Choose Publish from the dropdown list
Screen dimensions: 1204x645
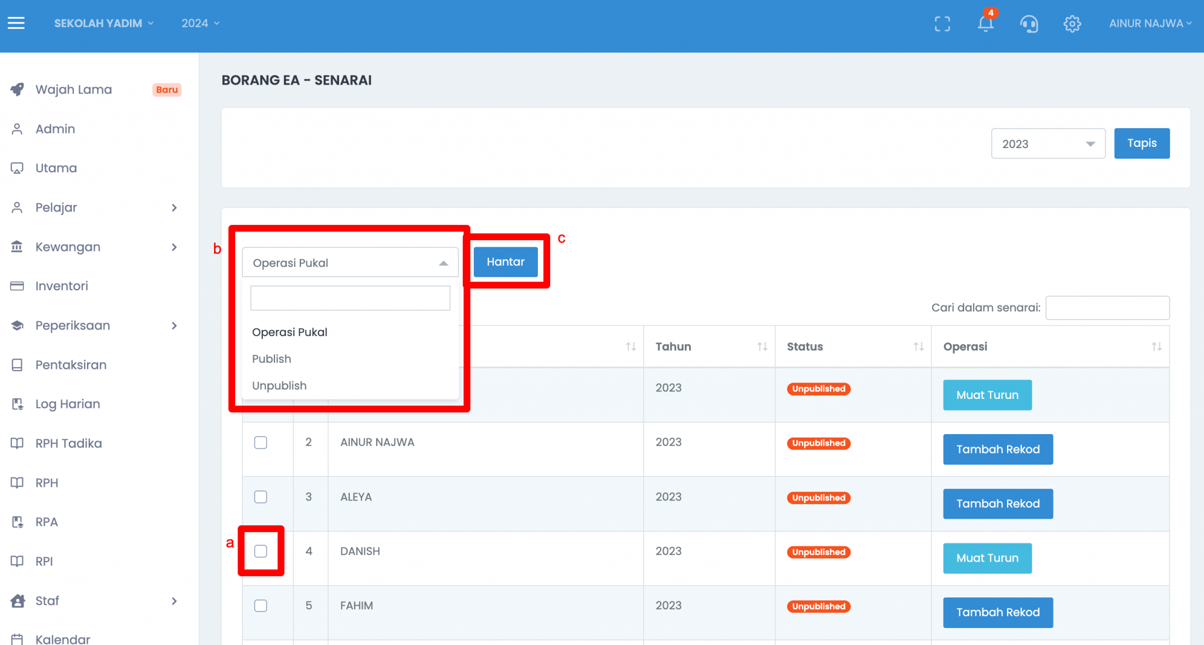pos(272,359)
